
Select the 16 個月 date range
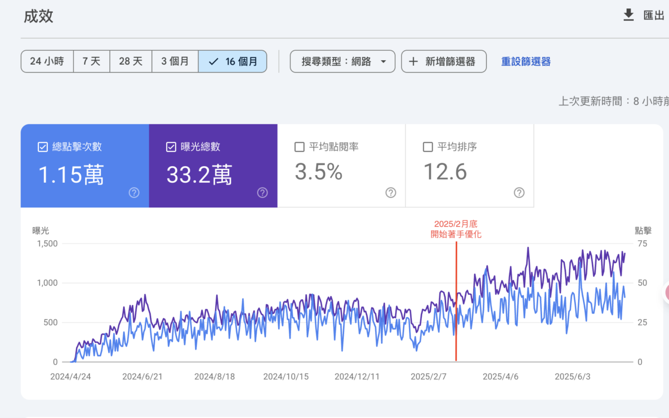[232, 61]
